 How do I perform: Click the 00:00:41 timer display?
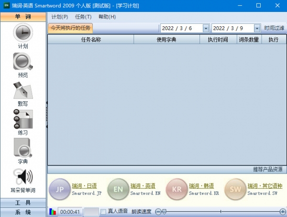(70, 212)
